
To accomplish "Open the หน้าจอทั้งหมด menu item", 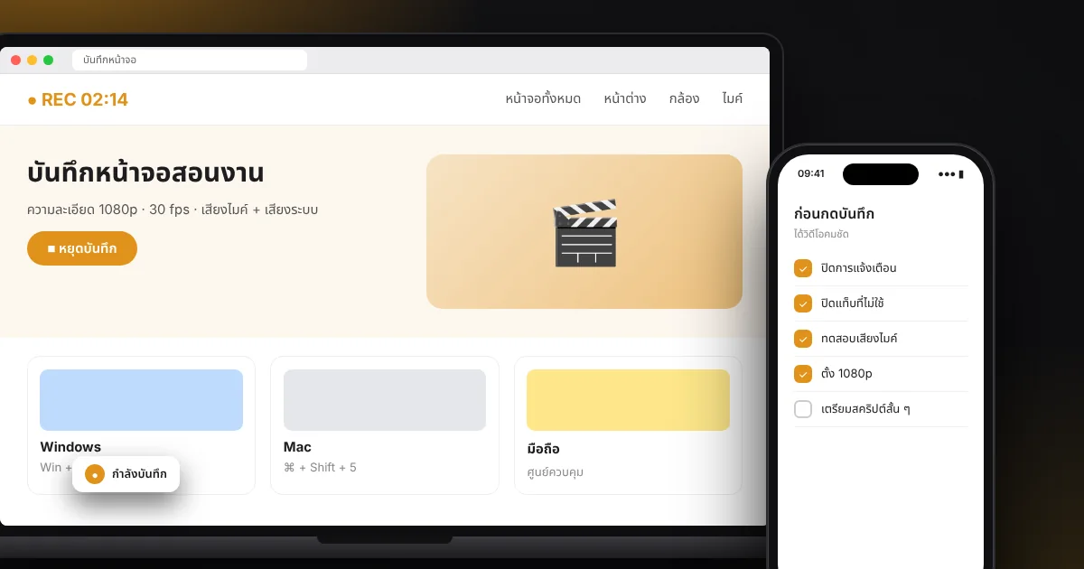I will [x=543, y=99].
